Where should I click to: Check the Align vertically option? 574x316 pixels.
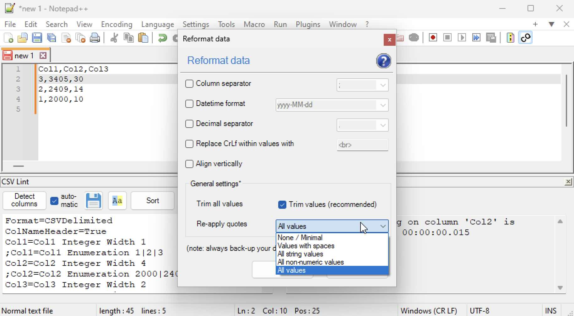[x=189, y=164]
